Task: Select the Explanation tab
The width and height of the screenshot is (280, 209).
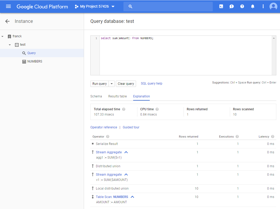Action: (x=141, y=96)
